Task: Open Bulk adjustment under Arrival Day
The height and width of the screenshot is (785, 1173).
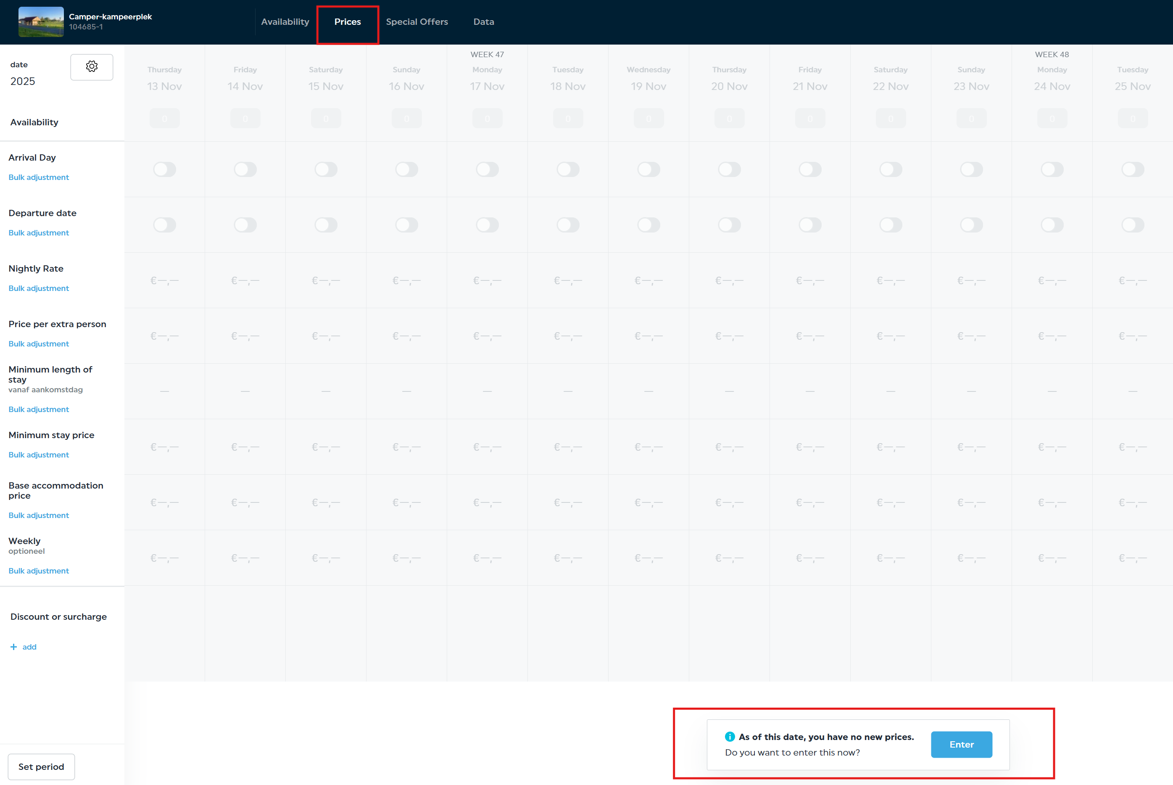Action: click(x=39, y=177)
